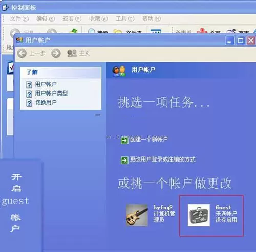Open the 查看(V) menu
The height and width of the screenshot is (252, 256).
click(72, 19)
